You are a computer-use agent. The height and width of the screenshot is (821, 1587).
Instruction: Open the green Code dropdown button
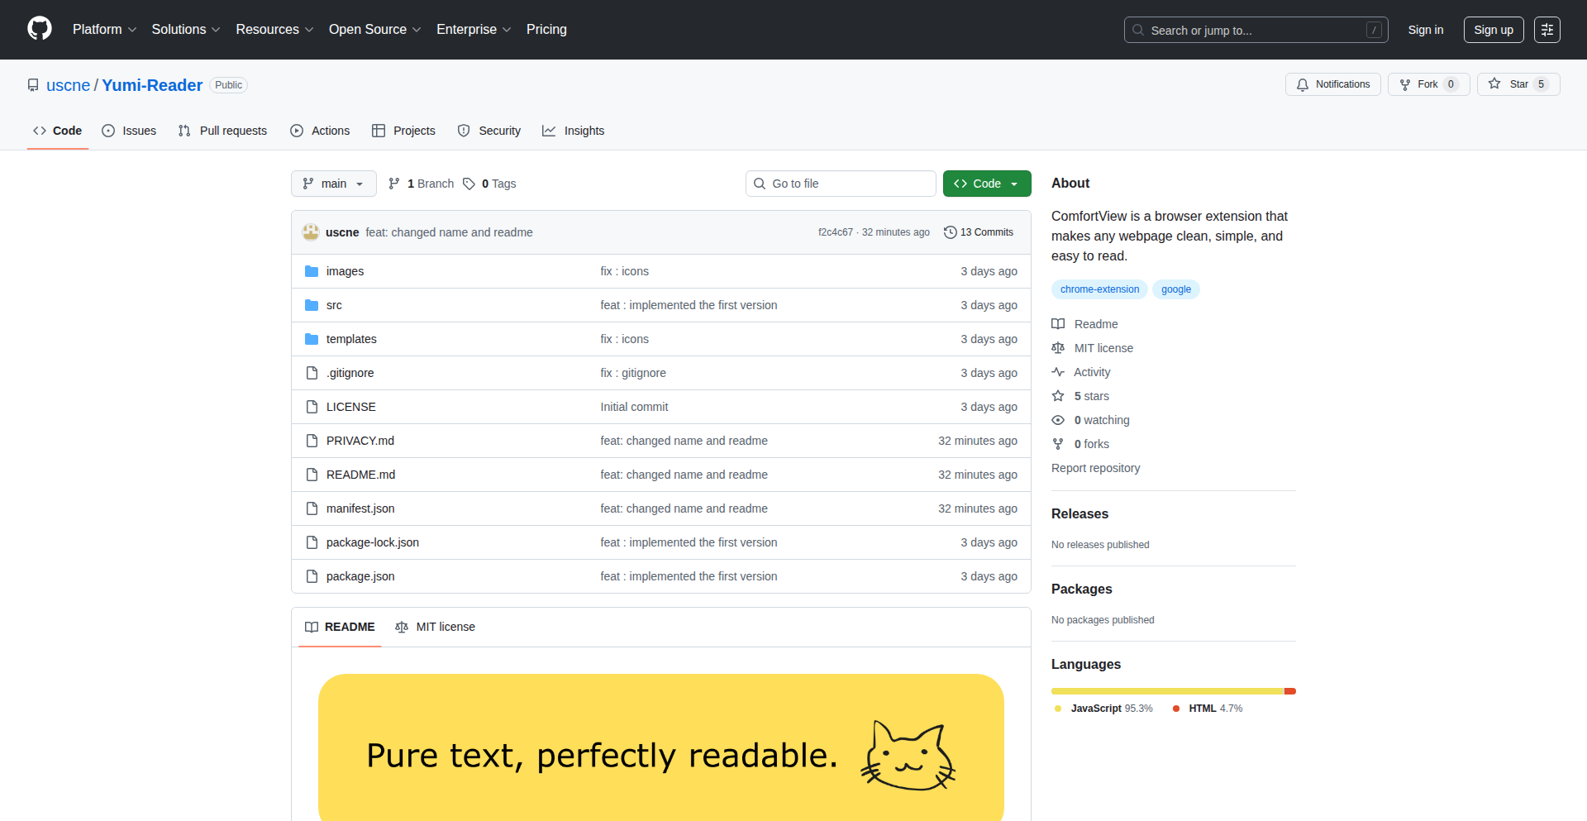987,184
